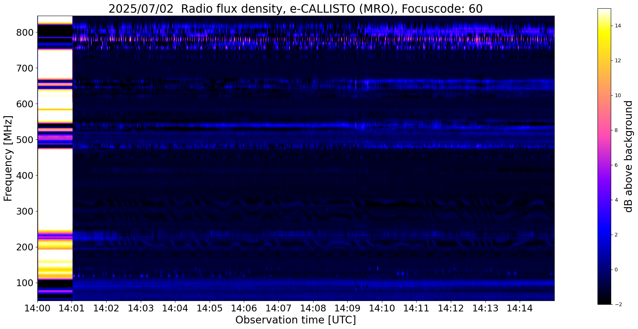Click the plot title showing 2025/07/02

(296, 9)
